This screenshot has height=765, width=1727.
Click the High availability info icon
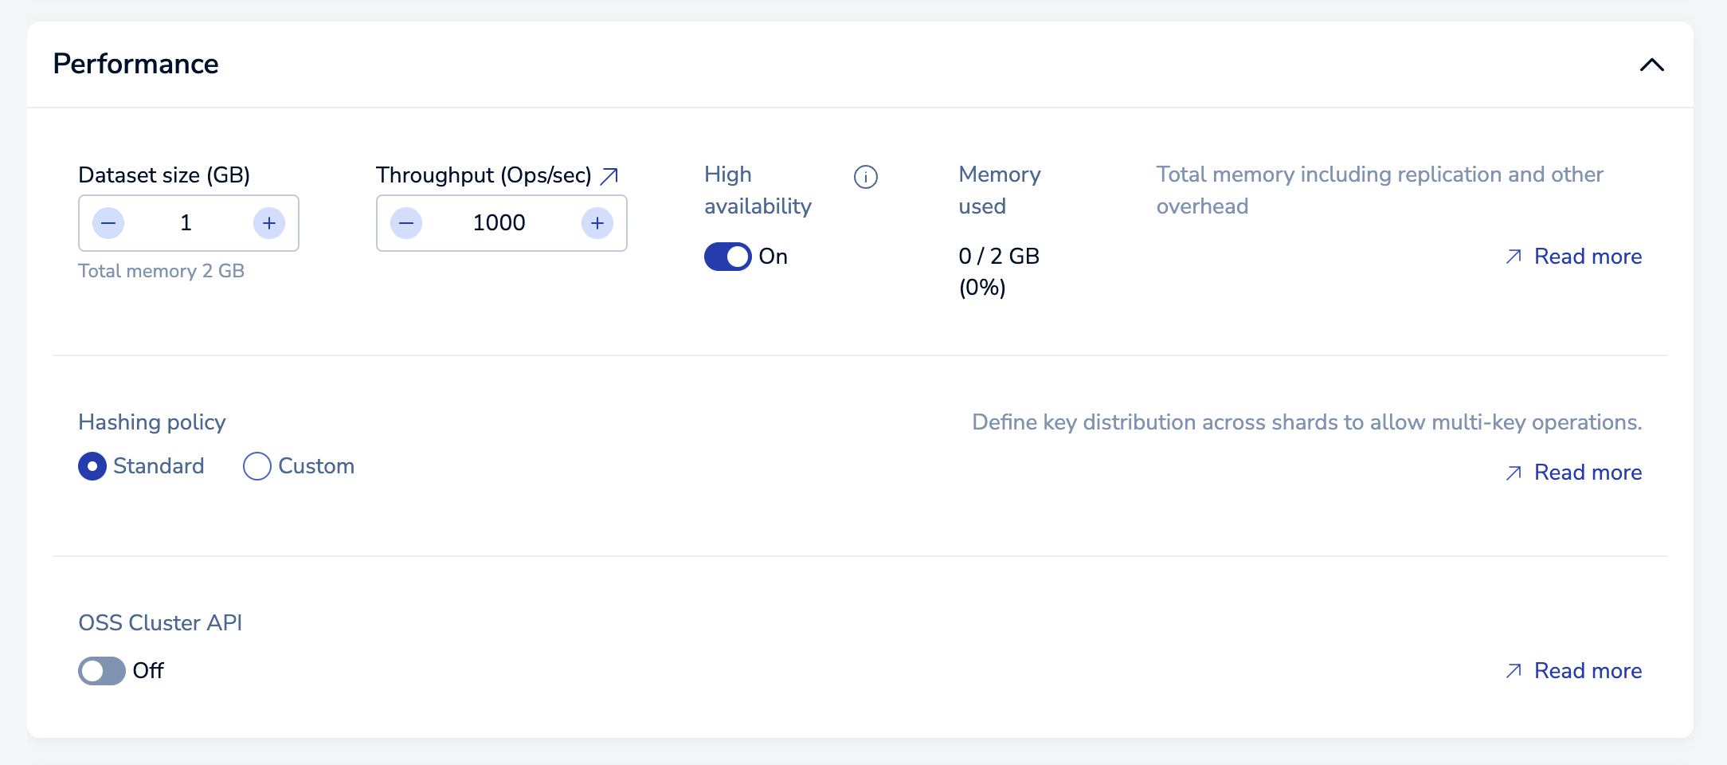(x=865, y=177)
